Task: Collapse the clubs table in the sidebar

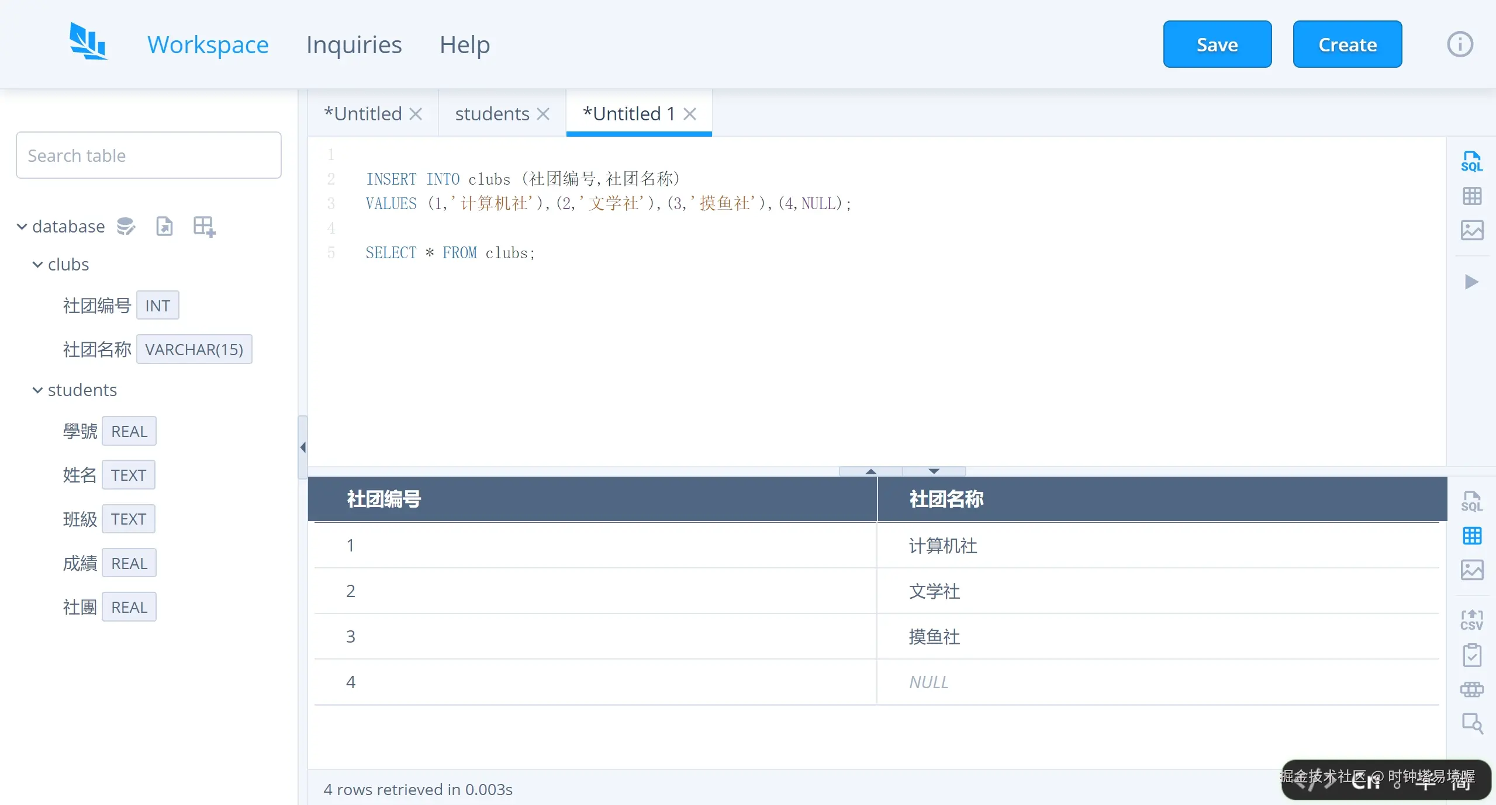Action: point(37,265)
